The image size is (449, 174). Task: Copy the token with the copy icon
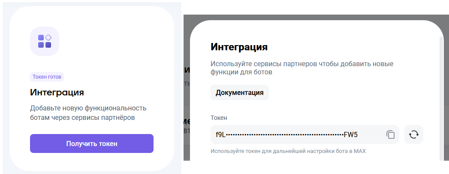pos(390,135)
